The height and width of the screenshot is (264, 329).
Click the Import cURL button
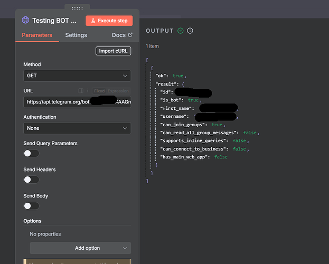(x=114, y=51)
